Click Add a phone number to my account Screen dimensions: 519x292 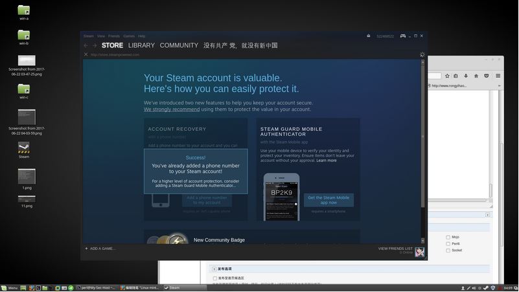[x=207, y=200]
